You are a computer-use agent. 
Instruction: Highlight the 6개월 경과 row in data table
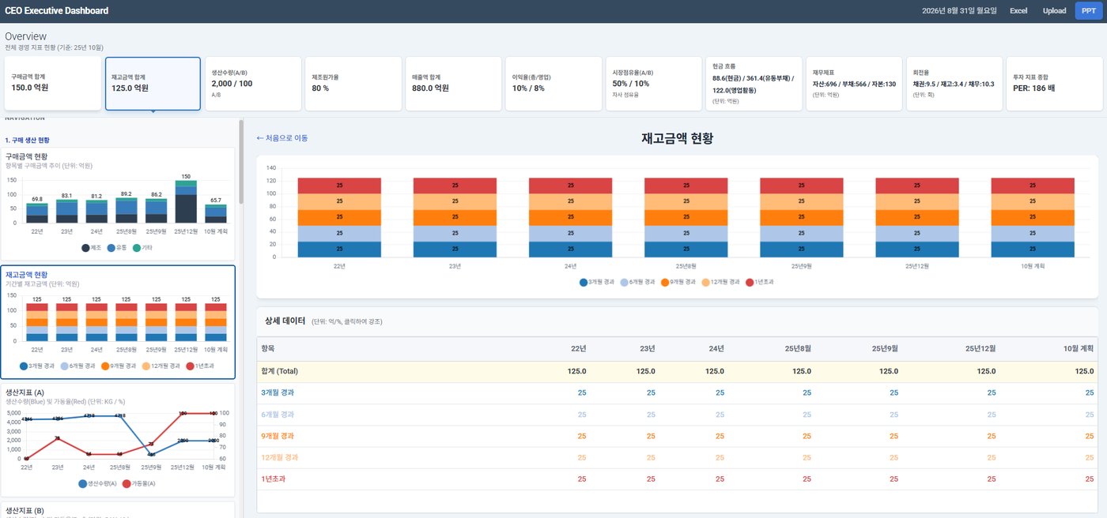click(678, 414)
